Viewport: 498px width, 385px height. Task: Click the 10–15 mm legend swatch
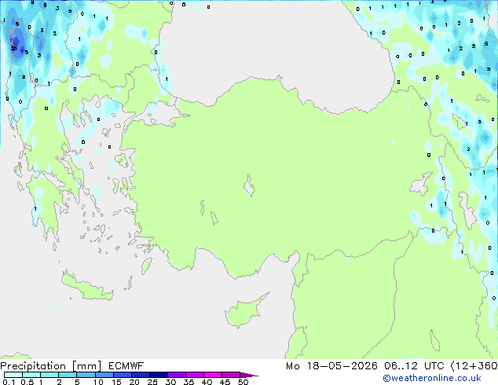(104, 375)
